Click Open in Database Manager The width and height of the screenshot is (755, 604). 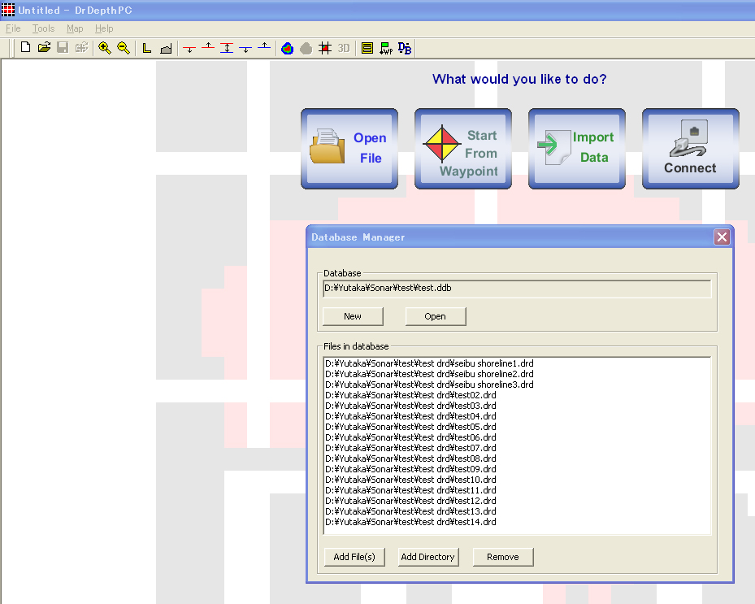click(436, 316)
